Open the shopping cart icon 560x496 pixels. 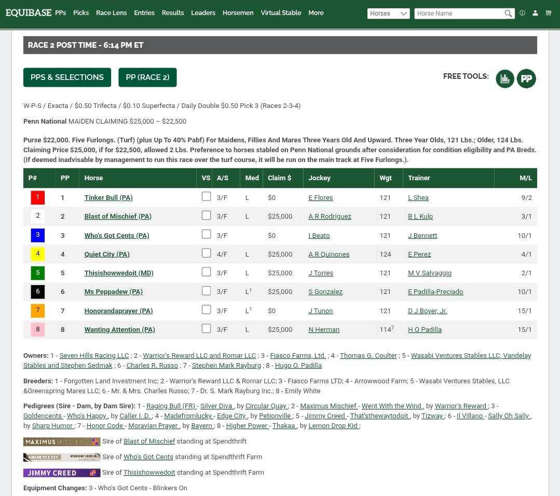[548, 13]
